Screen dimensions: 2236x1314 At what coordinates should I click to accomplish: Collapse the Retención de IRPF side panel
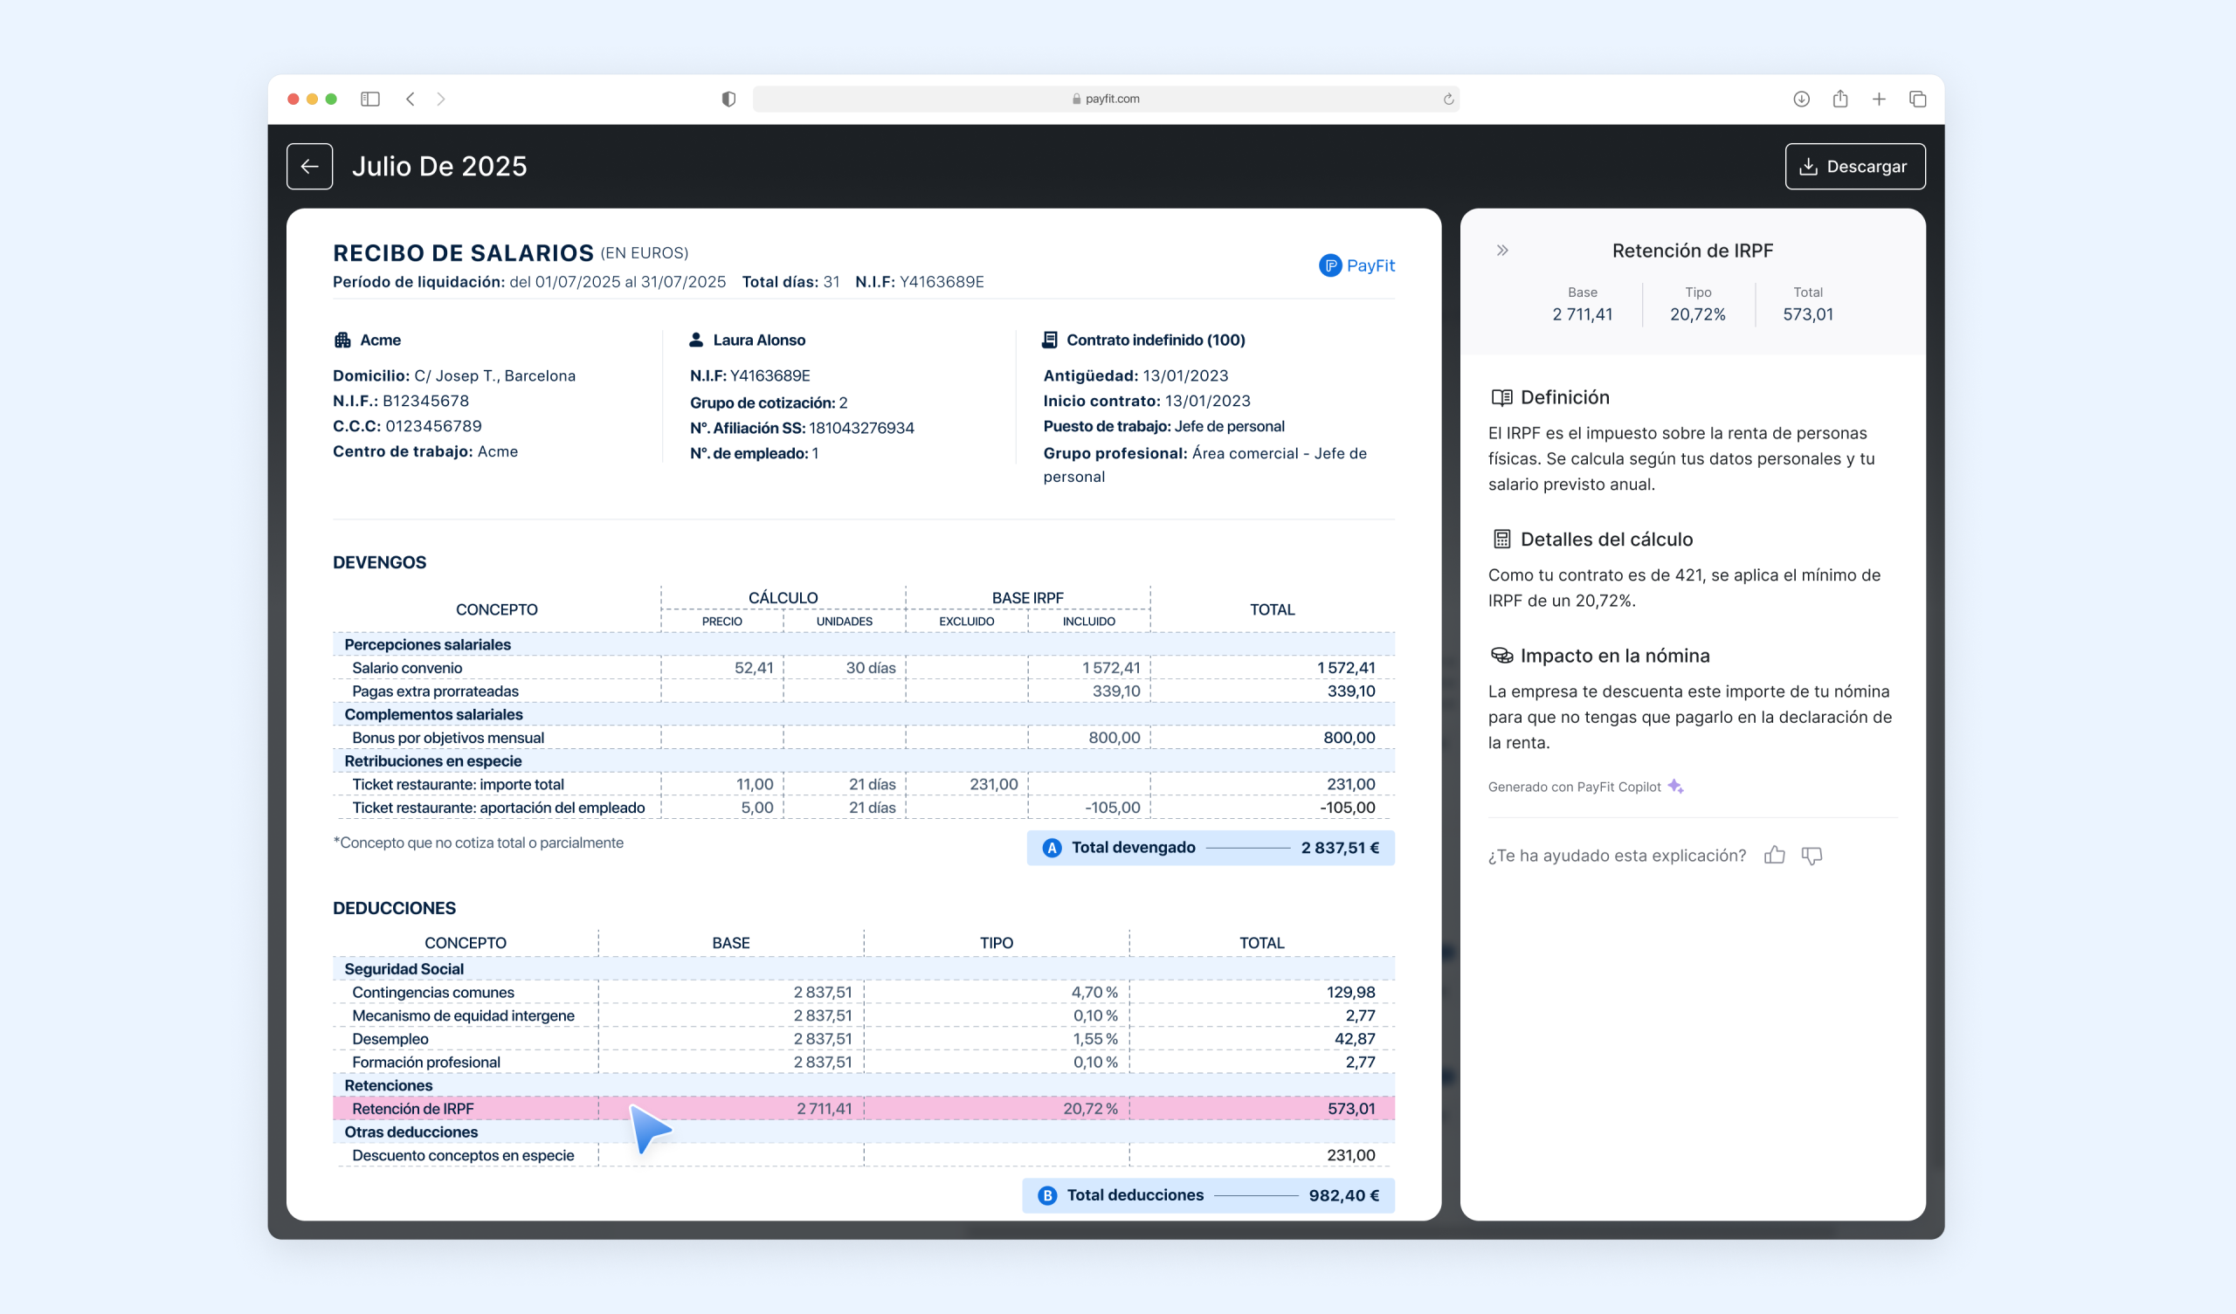[x=1502, y=251]
